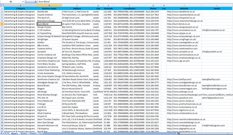Click the info@icmcreative.co.uk email cell
The image size is (233, 135).
[x=217, y=30]
